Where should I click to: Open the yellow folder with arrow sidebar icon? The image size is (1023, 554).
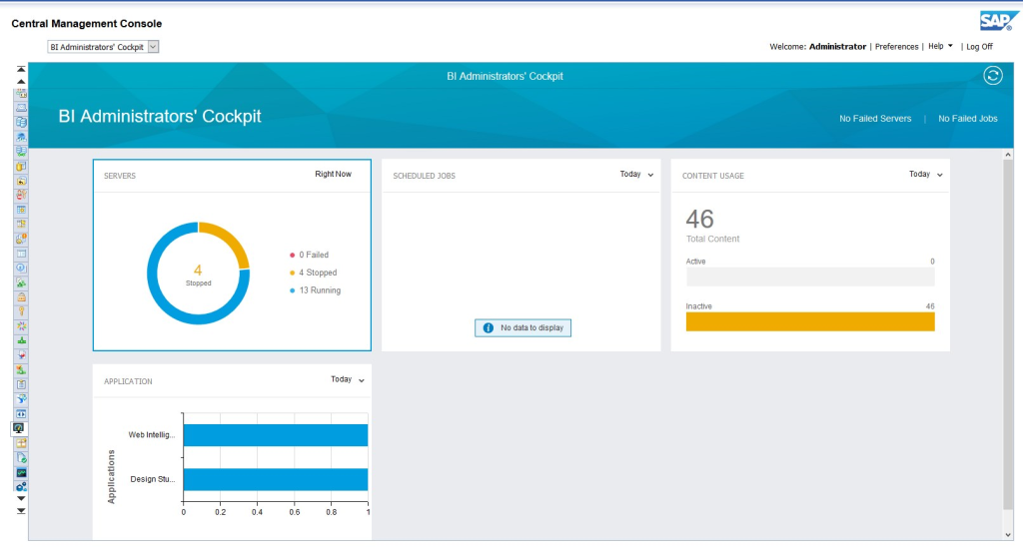[x=22, y=181]
